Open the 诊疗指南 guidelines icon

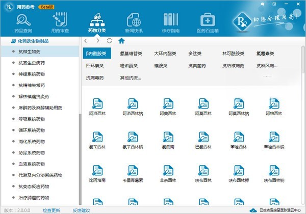point(170,23)
